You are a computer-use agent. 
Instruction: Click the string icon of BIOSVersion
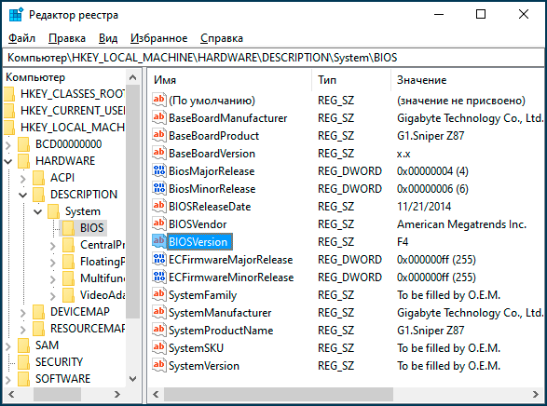tap(159, 241)
